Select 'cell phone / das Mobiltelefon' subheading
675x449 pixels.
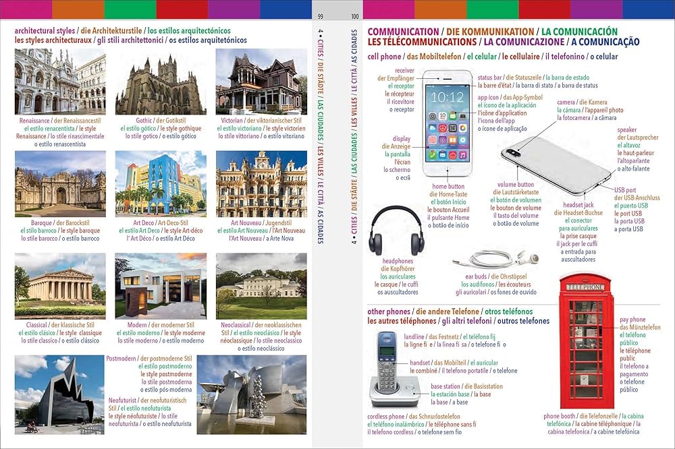click(414, 57)
